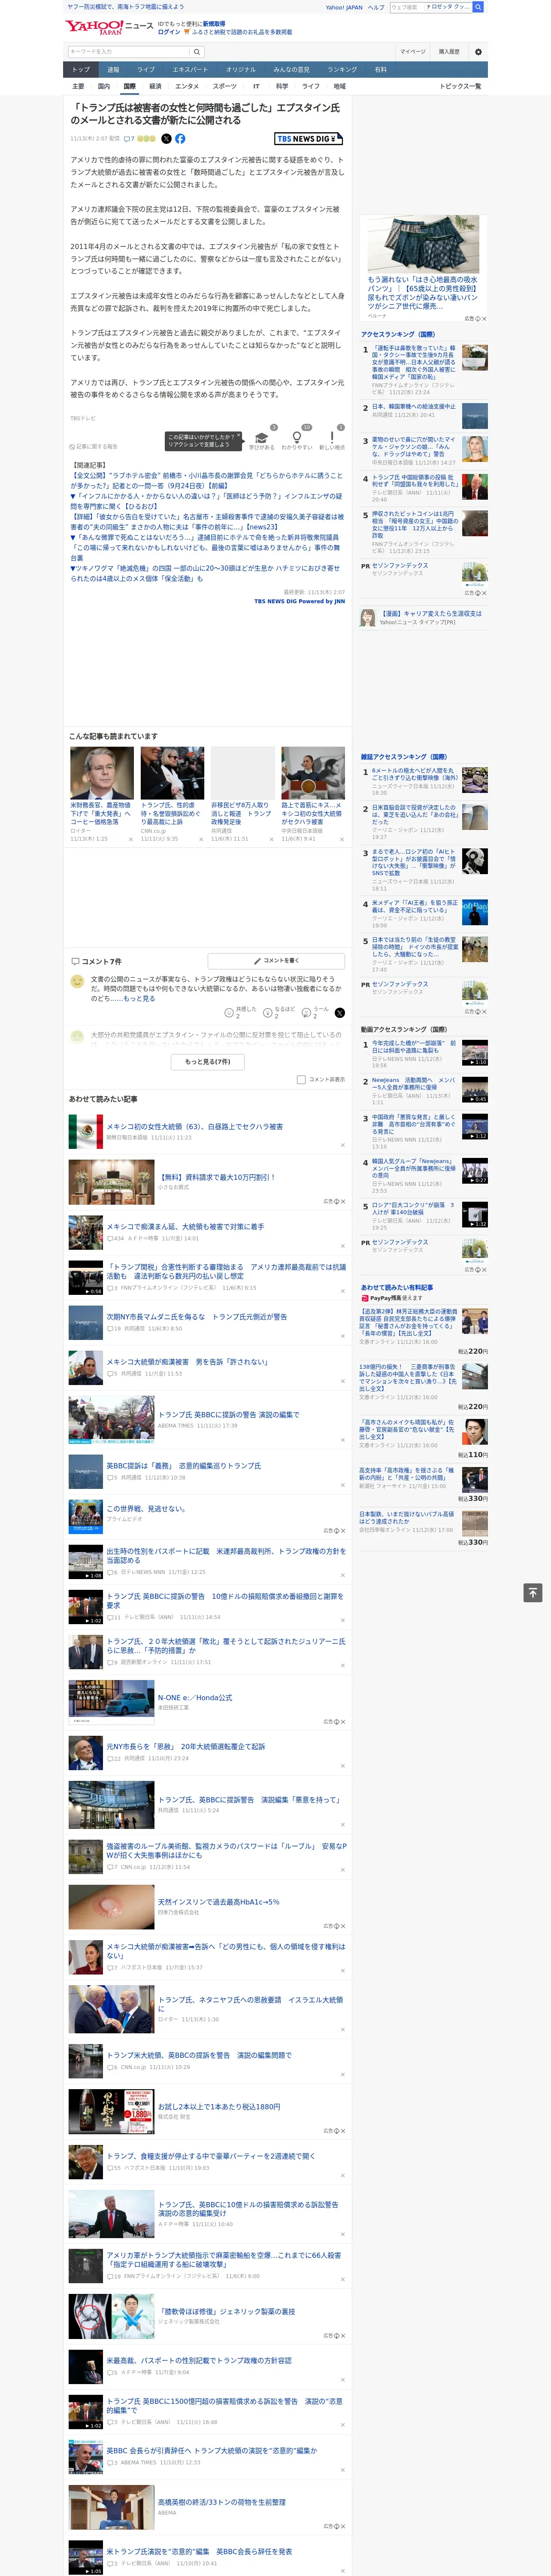This screenshot has height=2576, width=551.
Task: Click the magnifier icon in keyword search
Action: [x=197, y=51]
